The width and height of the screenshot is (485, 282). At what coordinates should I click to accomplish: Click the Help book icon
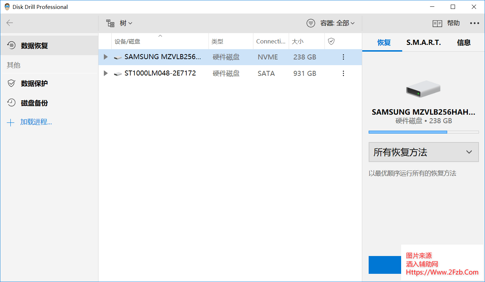[x=437, y=23]
